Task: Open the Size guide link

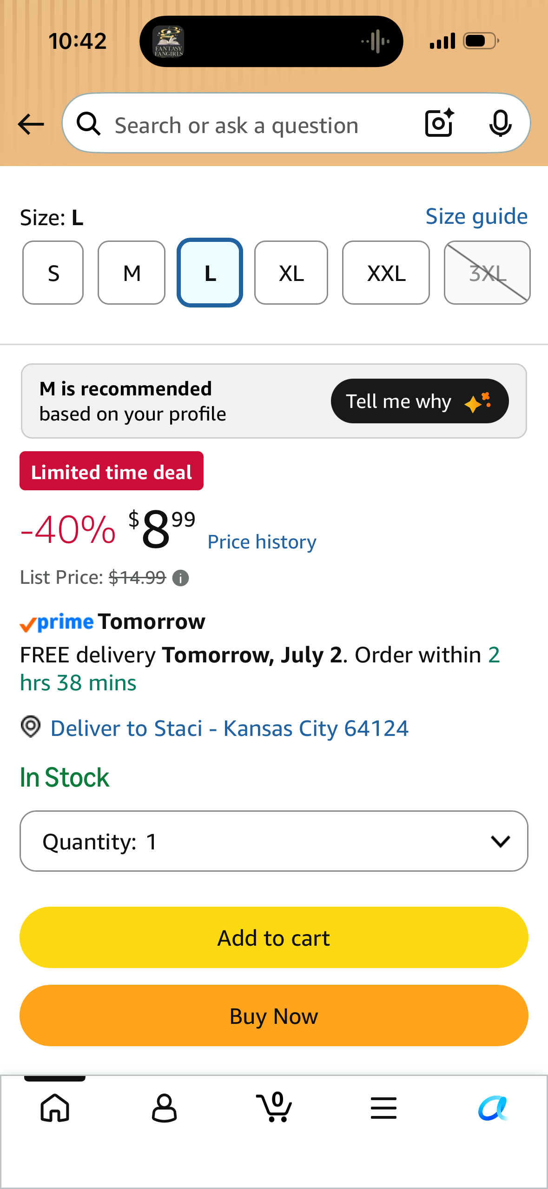Action: pos(476,216)
